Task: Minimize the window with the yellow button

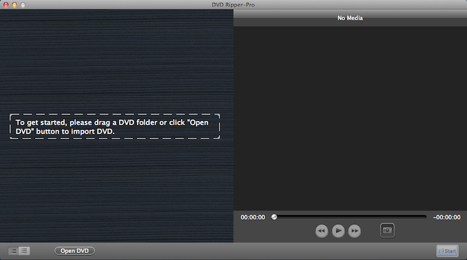Action: [14, 5]
